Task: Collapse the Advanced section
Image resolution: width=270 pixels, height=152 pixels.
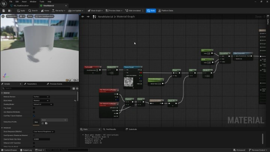Action: [x=2, y=128]
